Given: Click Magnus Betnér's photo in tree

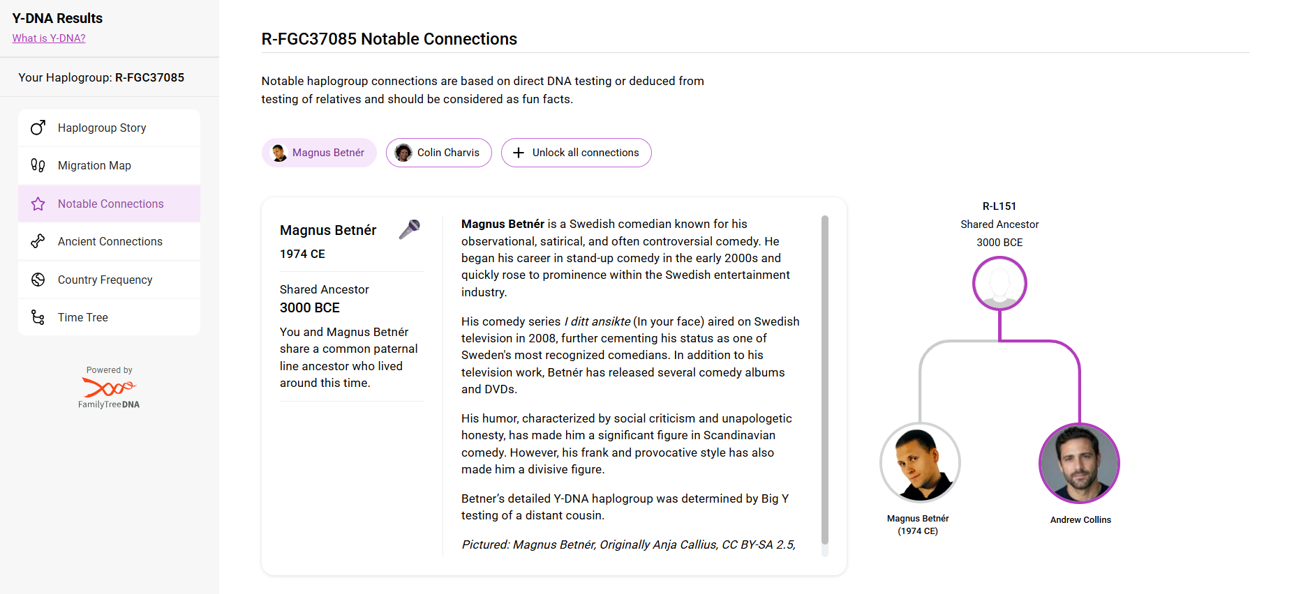Looking at the screenshot, I should (921, 463).
